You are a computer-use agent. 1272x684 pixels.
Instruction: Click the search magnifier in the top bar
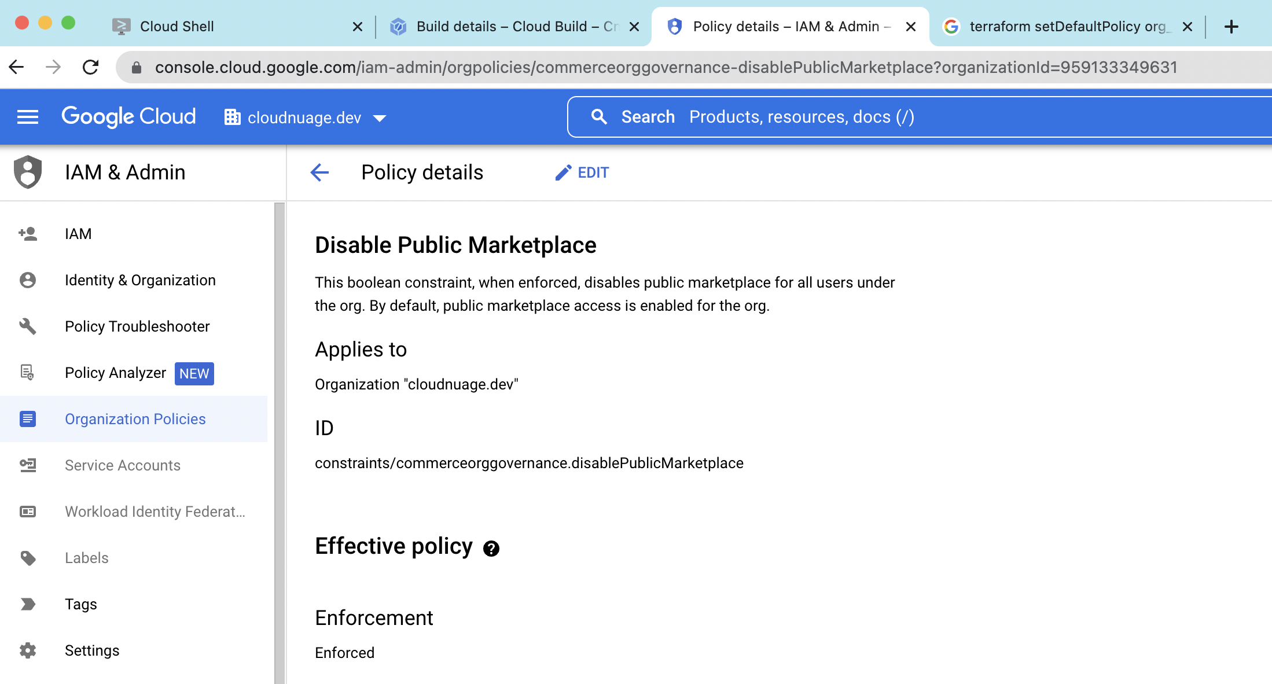[x=600, y=116]
